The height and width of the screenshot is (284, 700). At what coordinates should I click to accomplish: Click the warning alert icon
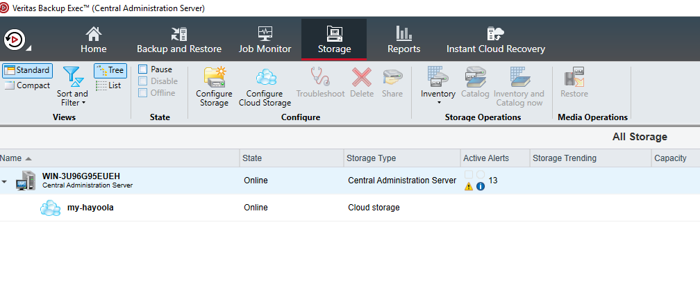click(x=469, y=186)
